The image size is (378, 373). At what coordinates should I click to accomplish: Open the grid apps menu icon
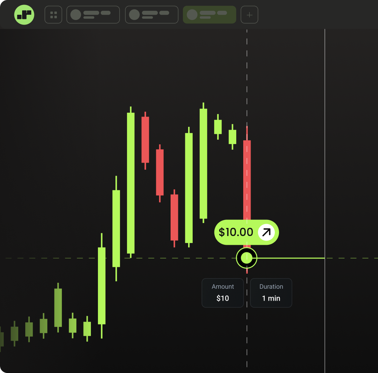[x=53, y=15]
